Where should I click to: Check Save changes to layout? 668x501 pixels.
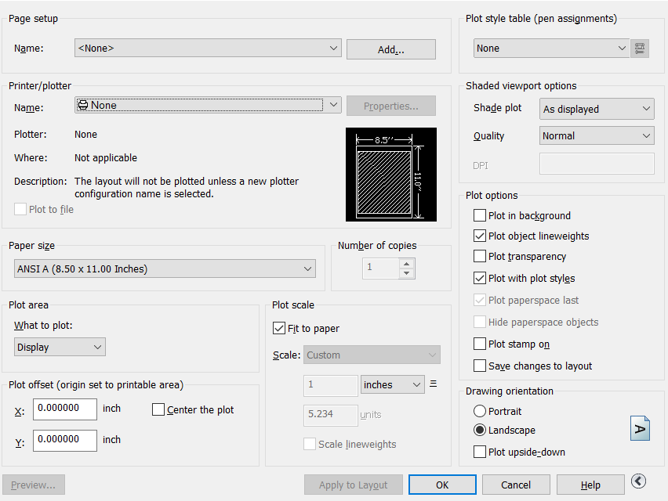480,366
